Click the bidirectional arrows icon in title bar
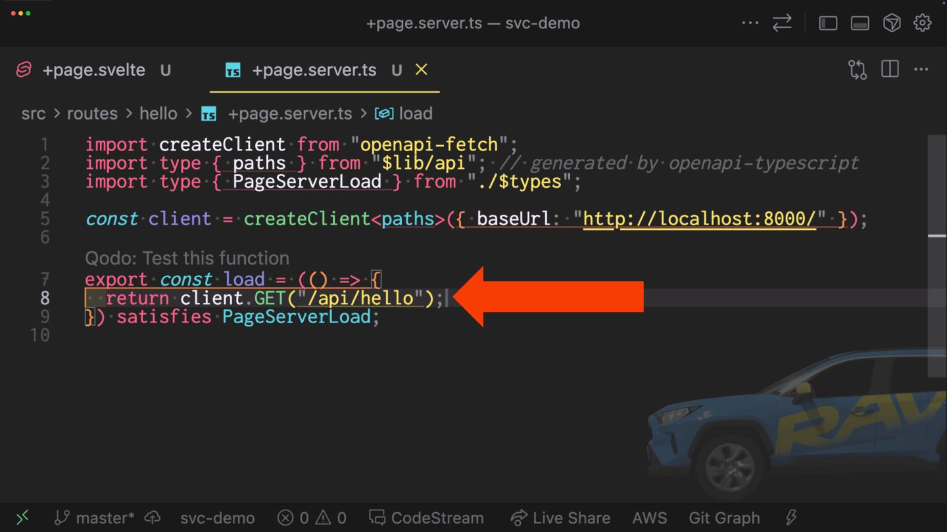Image resolution: width=947 pixels, height=532 pixels. (782, 23)
